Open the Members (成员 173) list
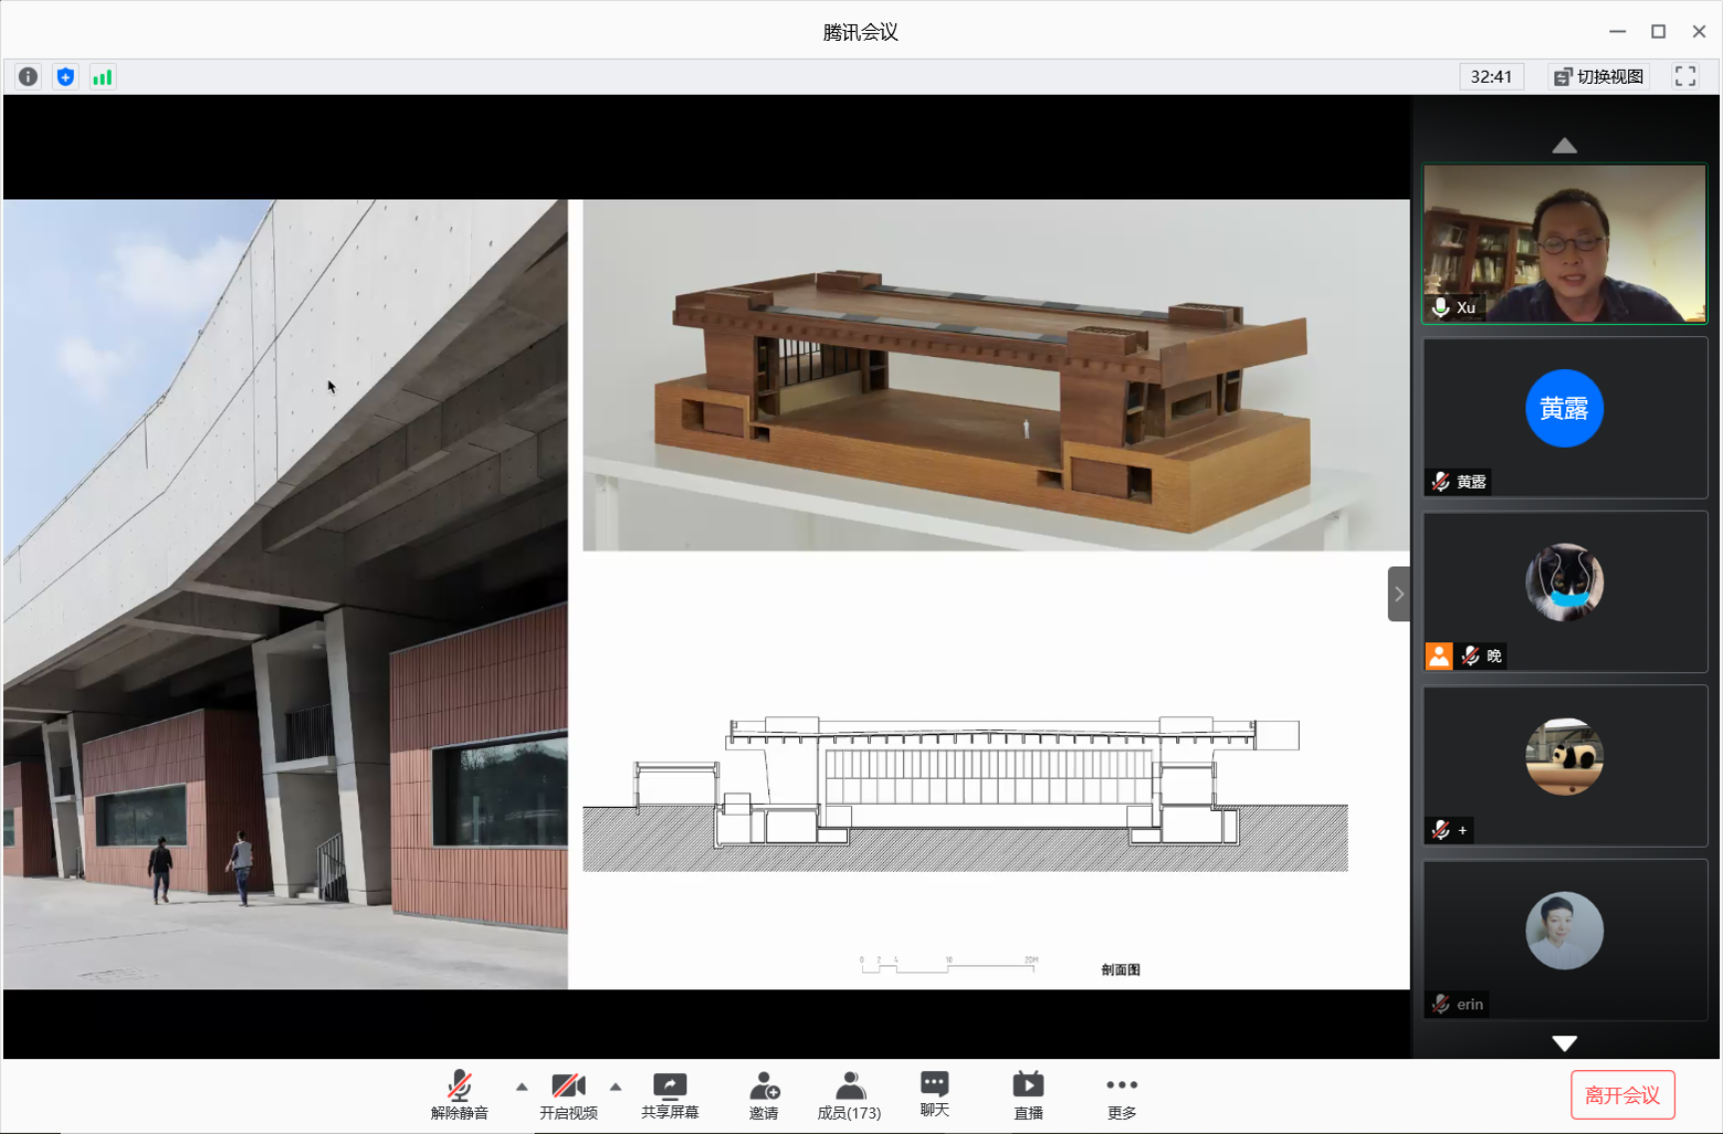Image resolution: width=1724 pixels, height=1135 pixels. 849,1095
